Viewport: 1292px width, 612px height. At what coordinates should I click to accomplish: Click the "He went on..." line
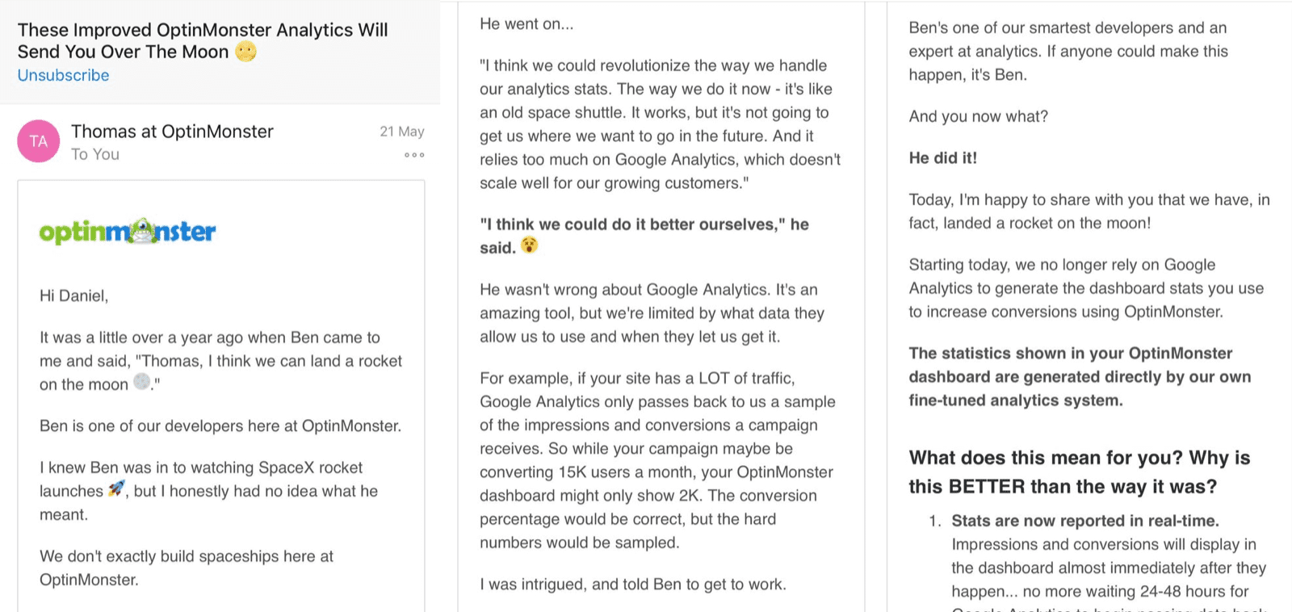click(x=526, y=24)
